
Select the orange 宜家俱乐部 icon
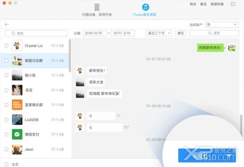point(17,105)
